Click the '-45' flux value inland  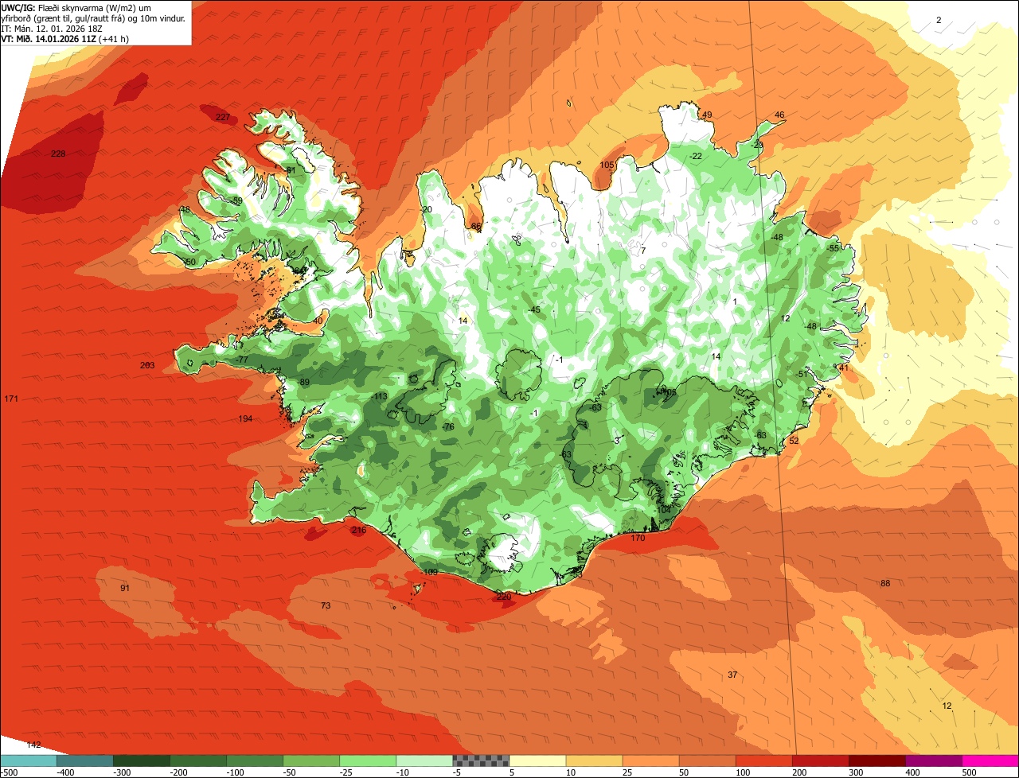(x=534, y=309)
